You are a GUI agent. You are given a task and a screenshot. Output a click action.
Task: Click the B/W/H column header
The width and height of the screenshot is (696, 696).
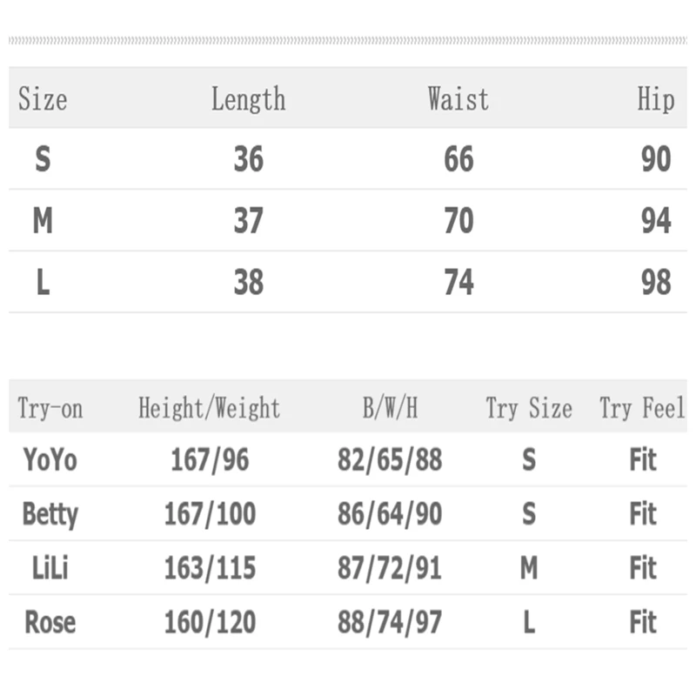tap(390, 408)
